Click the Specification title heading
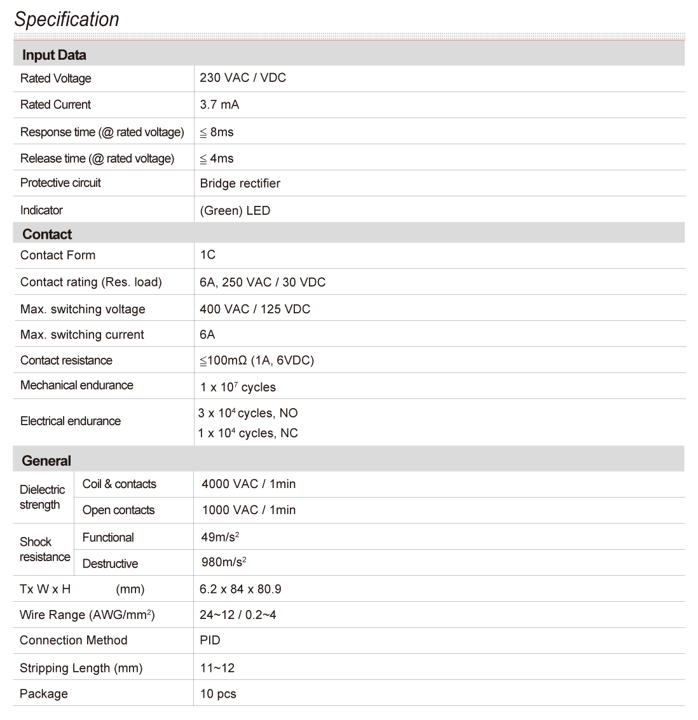 67,19
